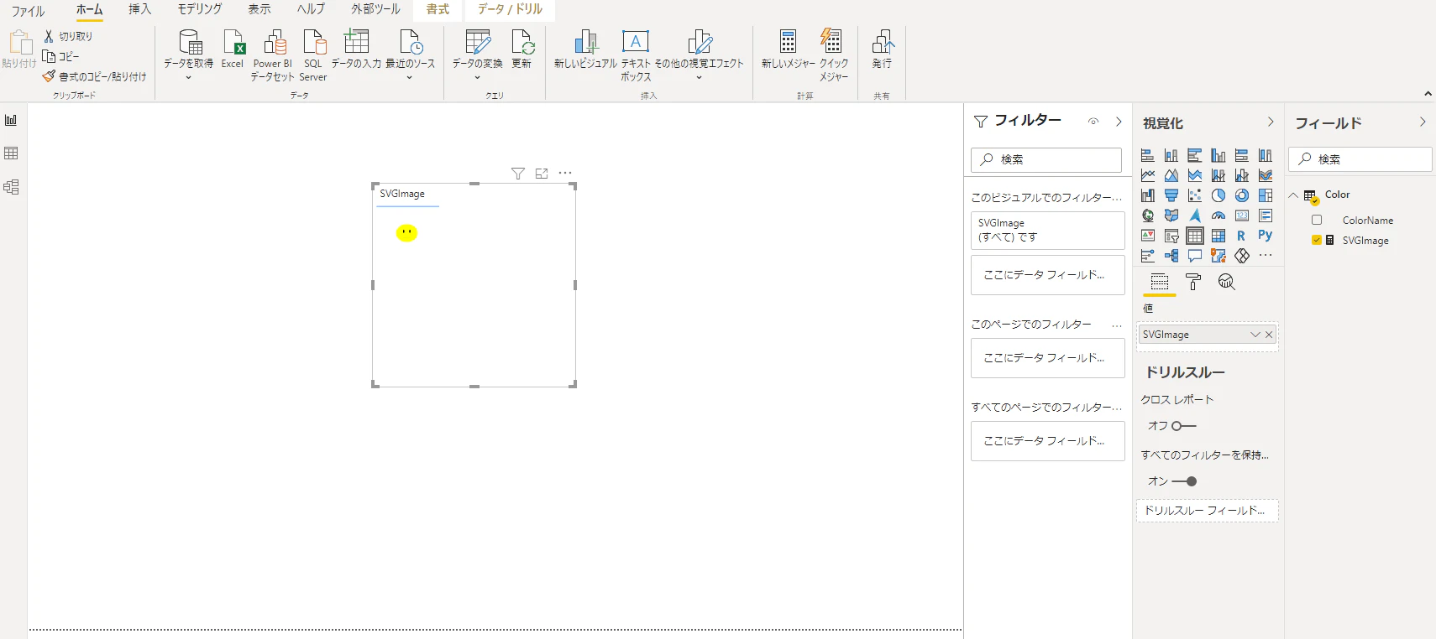Choose the funnel chart visual

point(1171,195)
